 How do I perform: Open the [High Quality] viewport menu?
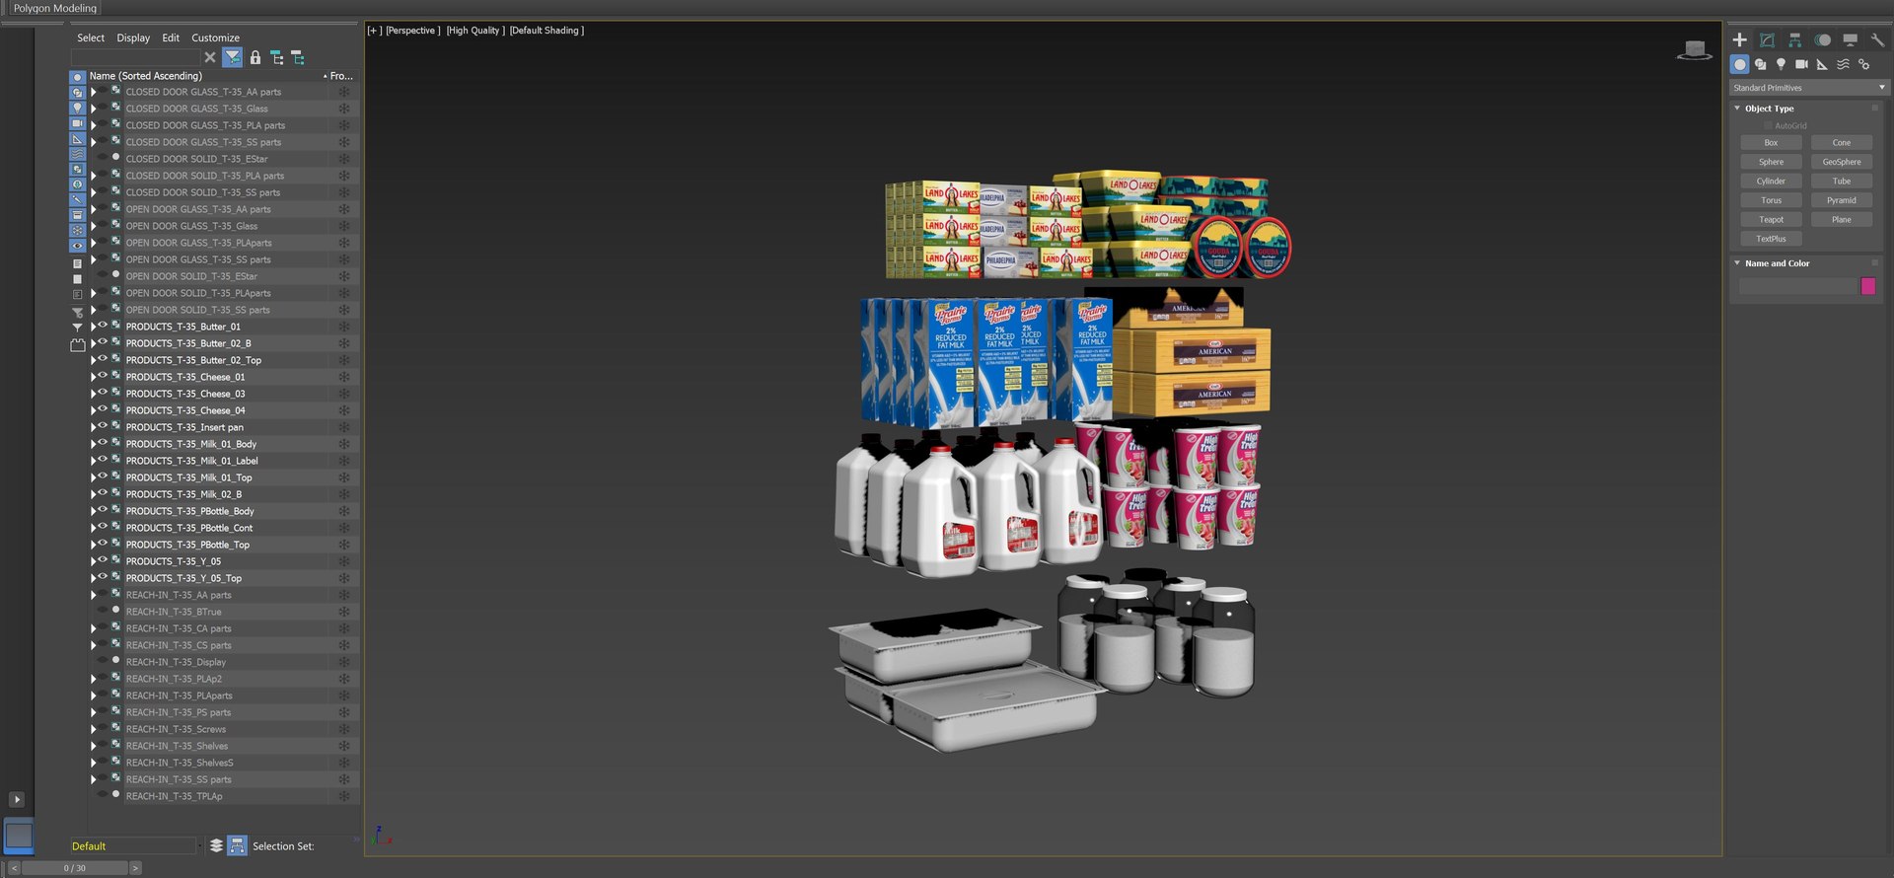(475, 31)
